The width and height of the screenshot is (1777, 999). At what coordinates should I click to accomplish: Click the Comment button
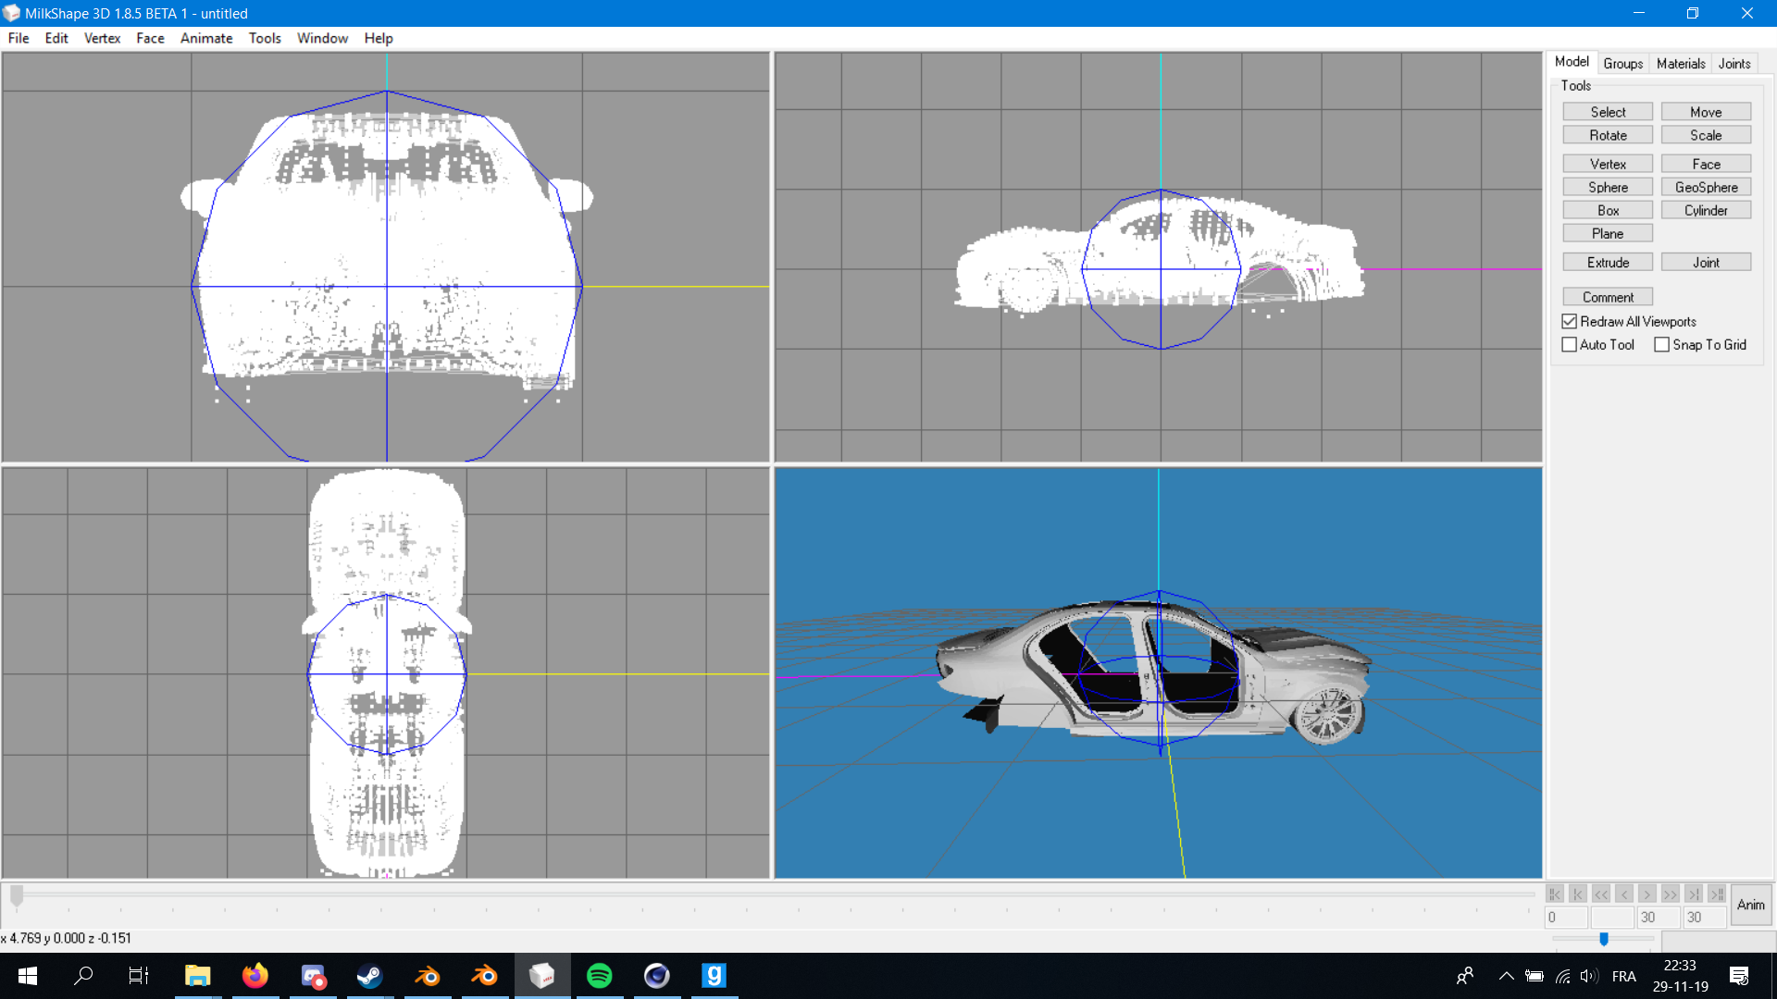pos(1608,297)
